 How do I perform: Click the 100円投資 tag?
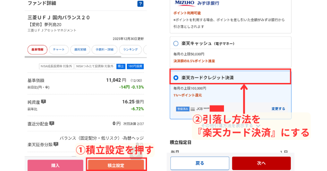pos(135,66)
